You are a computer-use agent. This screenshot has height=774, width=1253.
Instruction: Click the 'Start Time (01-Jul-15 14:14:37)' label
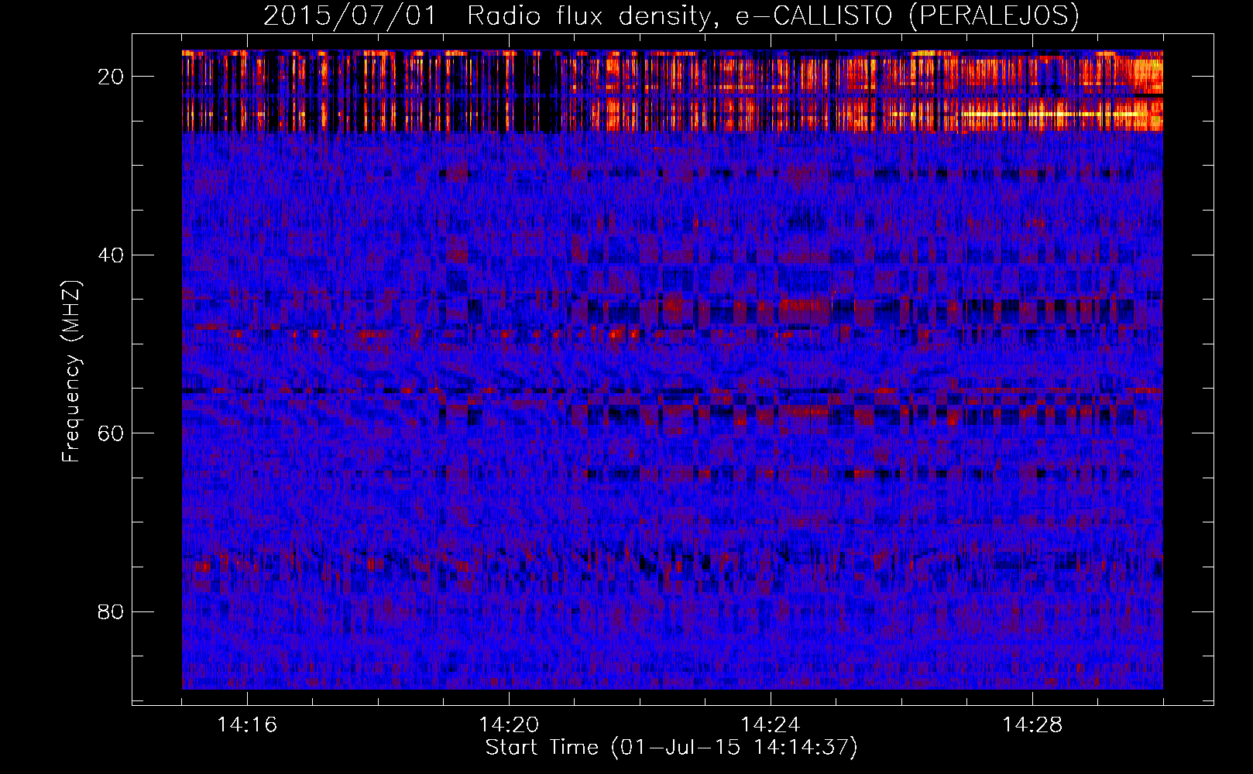pos(671,748)
